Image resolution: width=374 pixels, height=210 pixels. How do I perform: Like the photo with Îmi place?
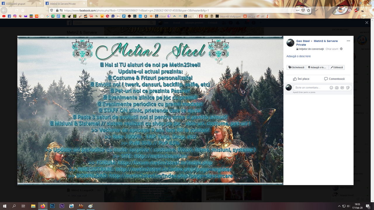[x=301, y=79]
